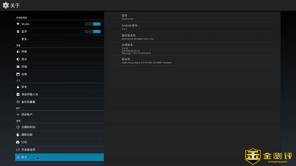Open 开发者选项 developer options
296x166 pixels.
pos(28,150)
